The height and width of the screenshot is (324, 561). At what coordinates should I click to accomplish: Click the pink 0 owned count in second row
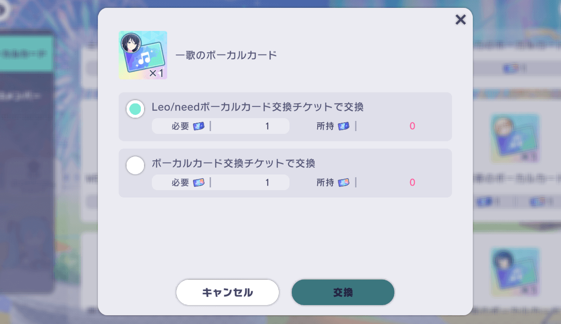411,182
